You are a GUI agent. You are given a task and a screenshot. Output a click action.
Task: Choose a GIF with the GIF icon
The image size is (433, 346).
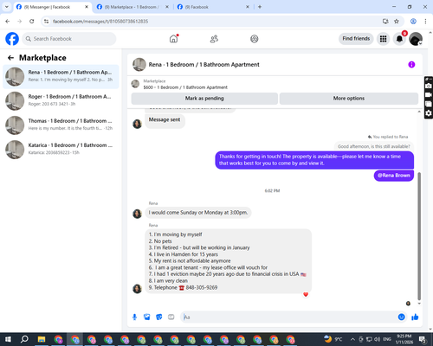[x=171, y=317]
